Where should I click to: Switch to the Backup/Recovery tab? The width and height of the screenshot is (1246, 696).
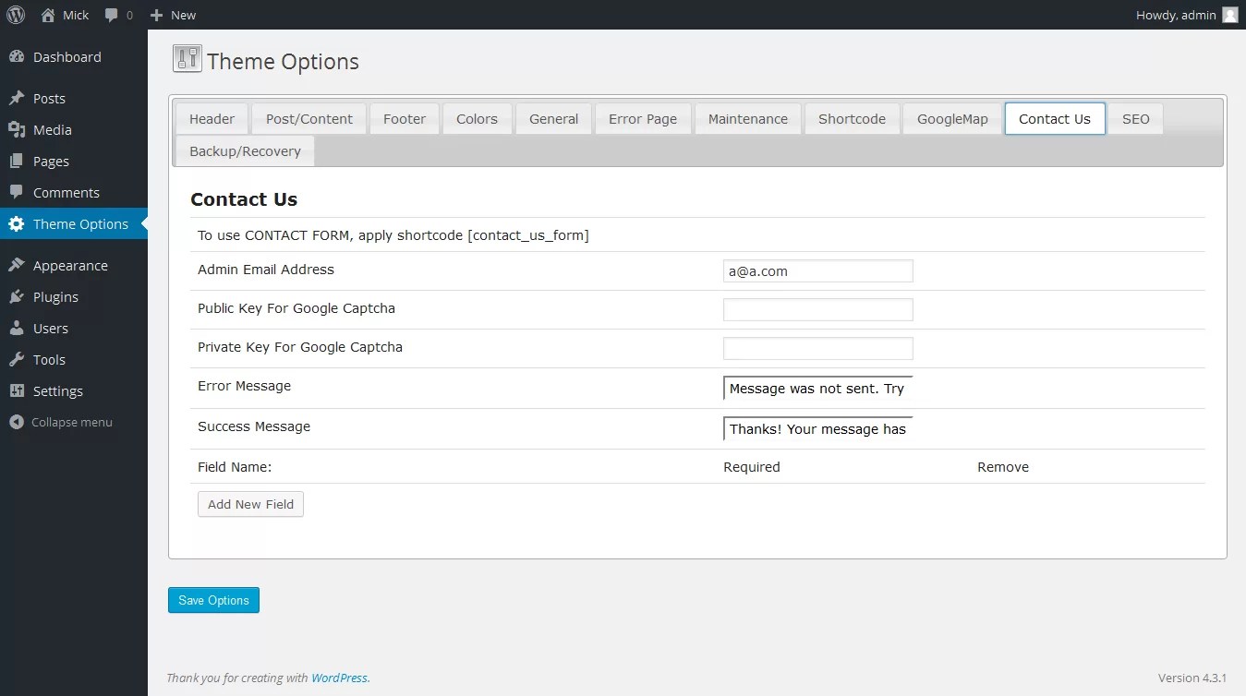pyautogui.click(x=244, y=150)
